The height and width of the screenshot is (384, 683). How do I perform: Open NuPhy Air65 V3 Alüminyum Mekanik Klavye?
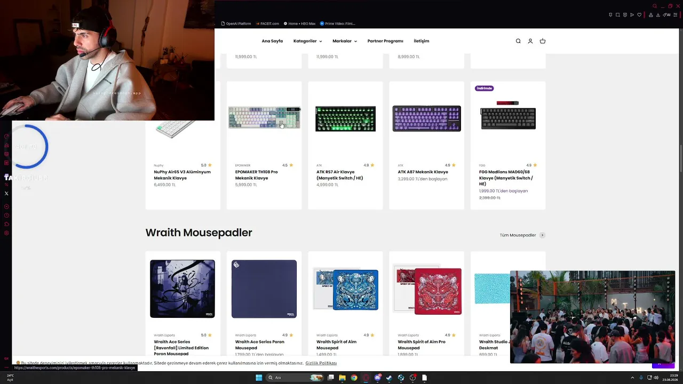tap(182, 175)
